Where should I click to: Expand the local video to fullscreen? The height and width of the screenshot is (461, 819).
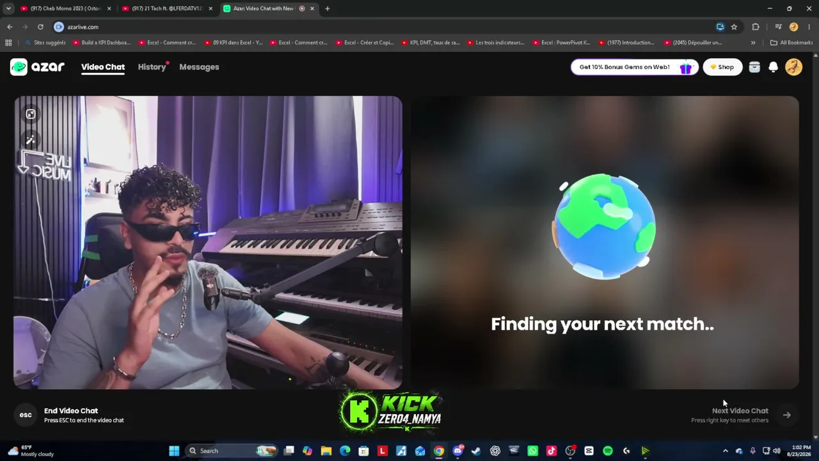tap(31, 114)
